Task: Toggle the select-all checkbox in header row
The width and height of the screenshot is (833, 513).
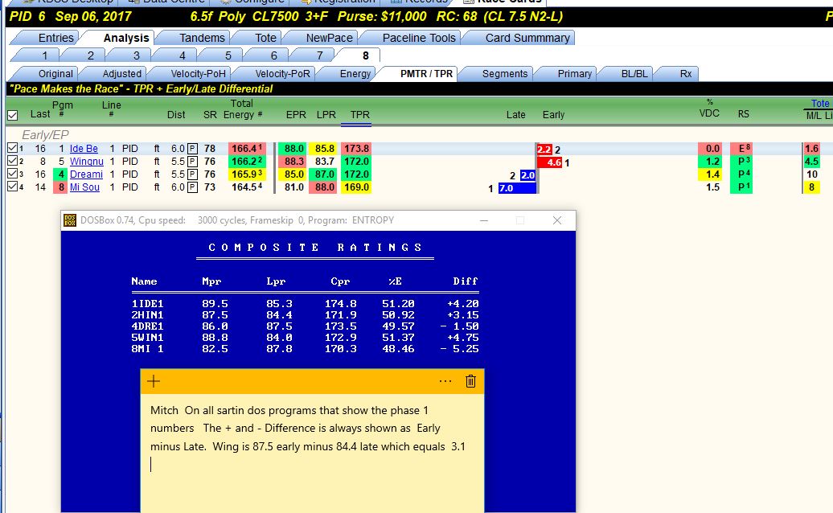Action: click(13, 115)
